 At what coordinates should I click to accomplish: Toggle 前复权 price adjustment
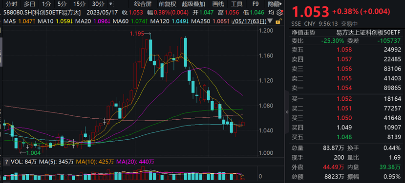168,4
